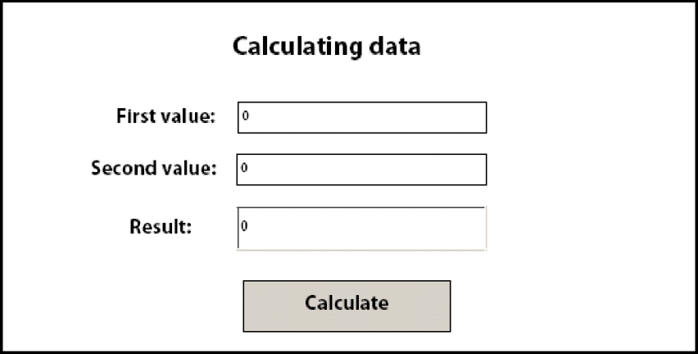Focus the First value input field
698x354 pixels.
[362, 117]
